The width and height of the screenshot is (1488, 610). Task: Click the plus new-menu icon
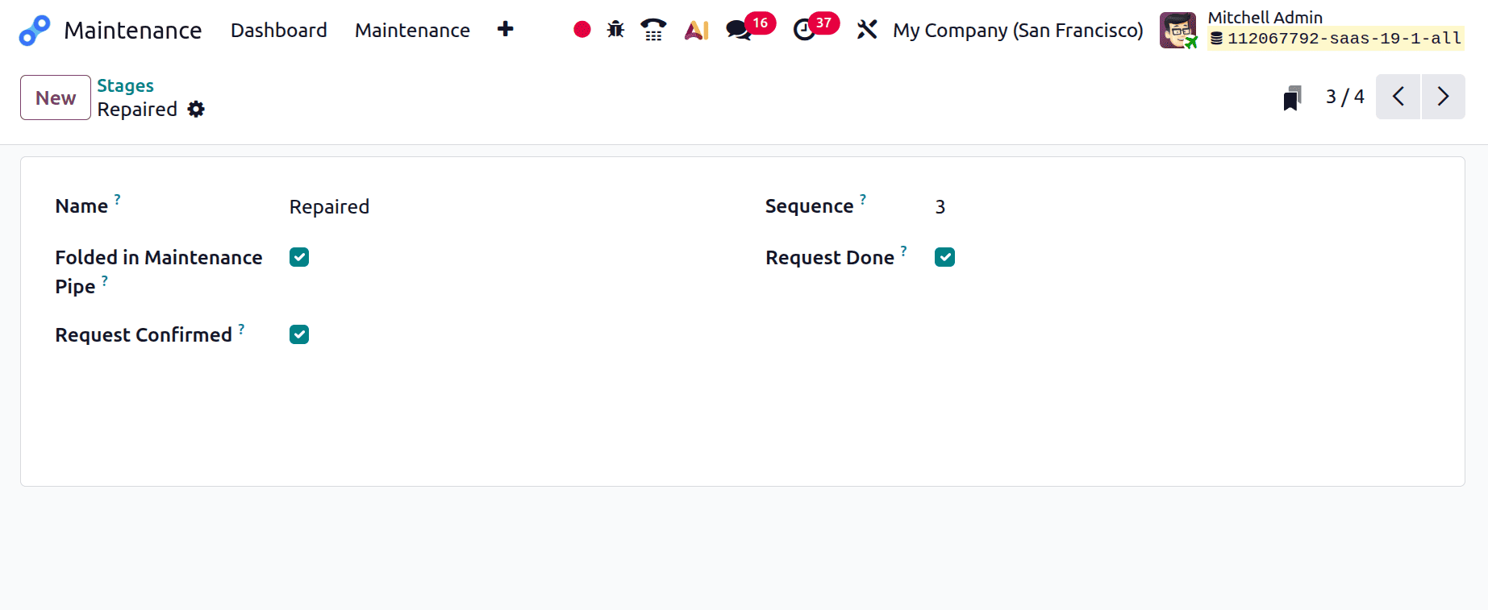[x=506, y=30]
